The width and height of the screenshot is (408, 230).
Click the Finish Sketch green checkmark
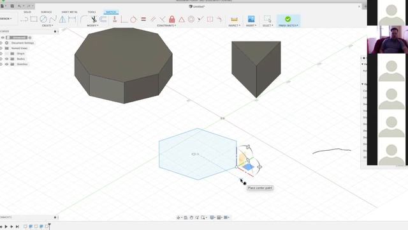288,19
